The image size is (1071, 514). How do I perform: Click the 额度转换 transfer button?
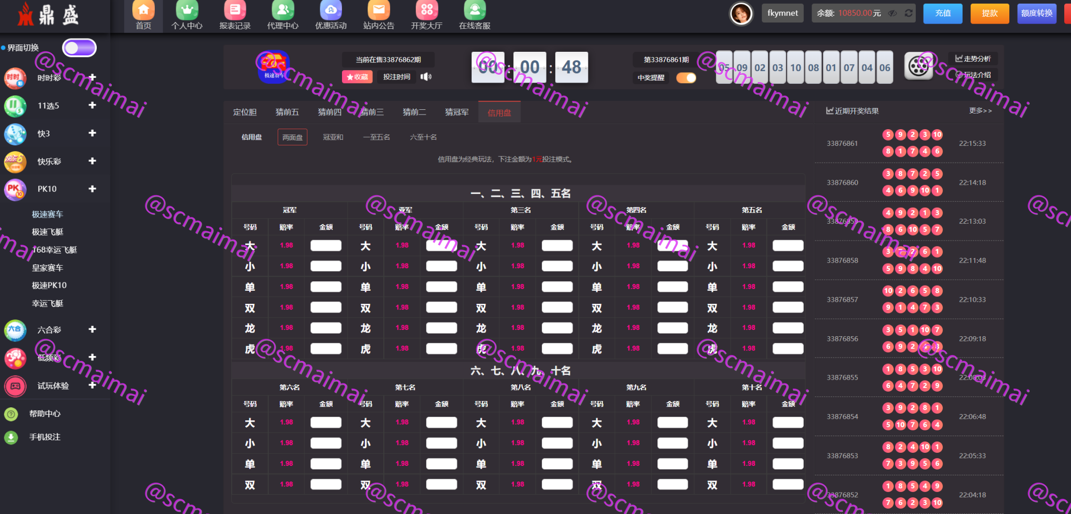[1037, 14]
